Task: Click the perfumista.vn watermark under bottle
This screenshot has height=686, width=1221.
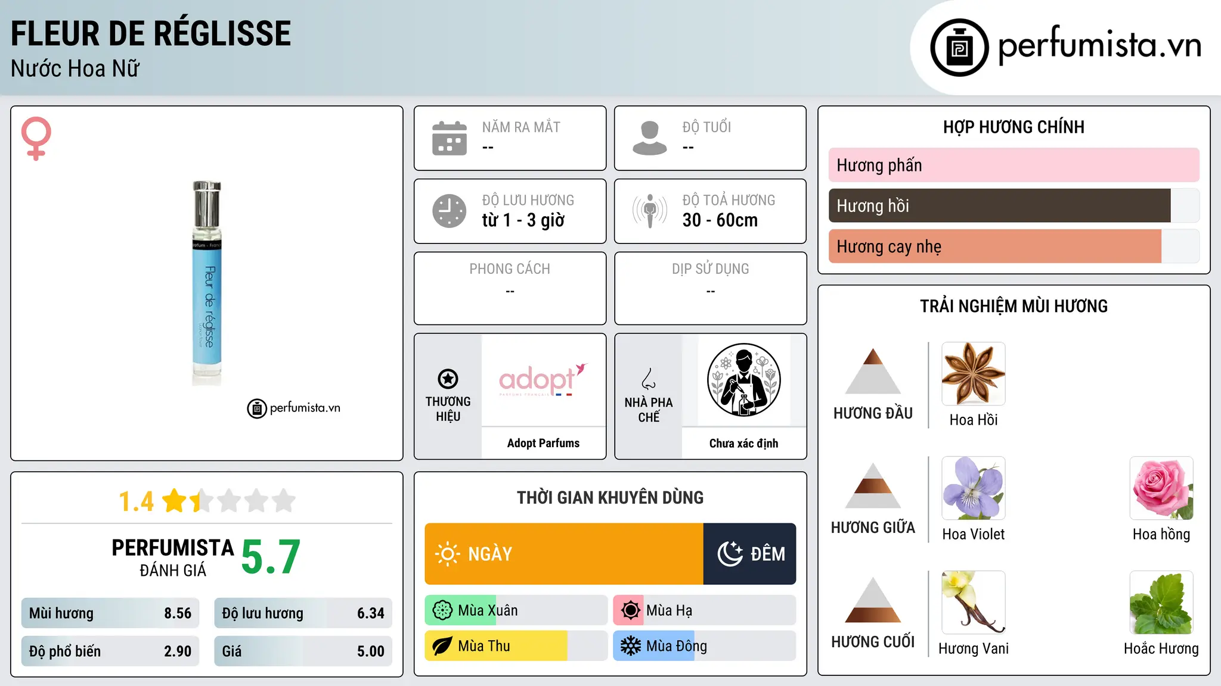Action: (294, 409)
